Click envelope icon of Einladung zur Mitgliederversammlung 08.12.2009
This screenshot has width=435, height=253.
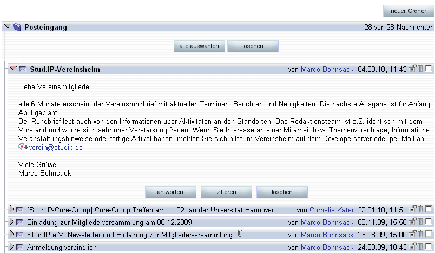click(x=19, y=222)
